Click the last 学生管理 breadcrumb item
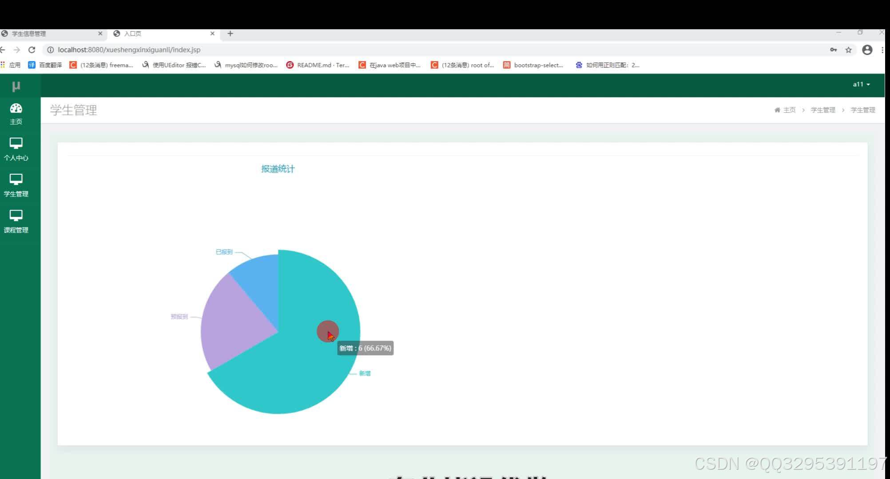Viewport: 890px width, 479px height. tap(863, 110)
